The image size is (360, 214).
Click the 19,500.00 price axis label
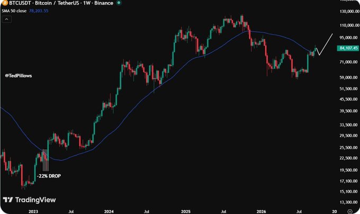point(349,170)
